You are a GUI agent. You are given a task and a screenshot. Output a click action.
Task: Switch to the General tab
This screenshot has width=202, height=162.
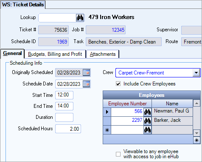(x=12, y=53)
